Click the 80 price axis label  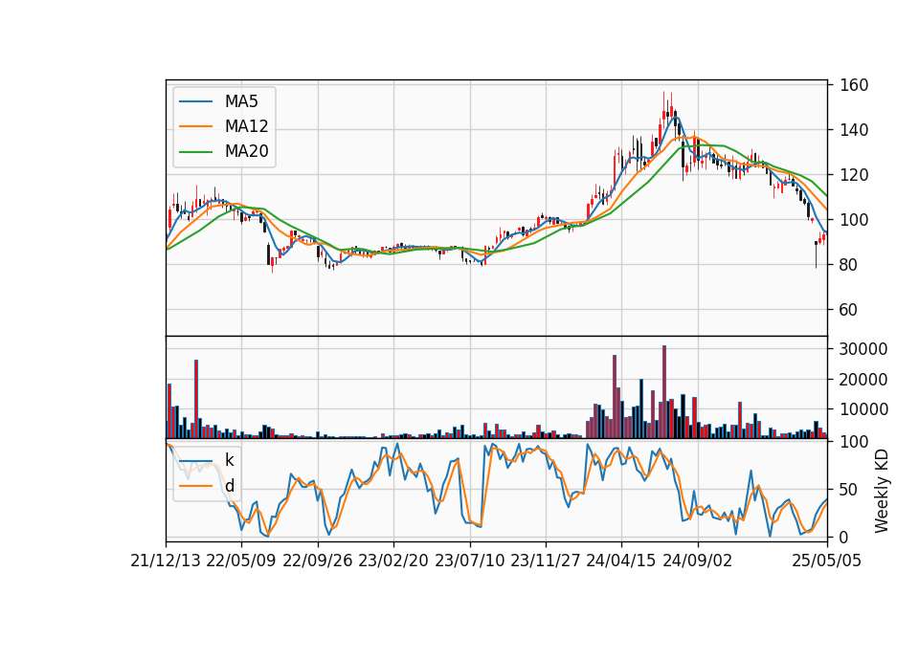point(849,265)
